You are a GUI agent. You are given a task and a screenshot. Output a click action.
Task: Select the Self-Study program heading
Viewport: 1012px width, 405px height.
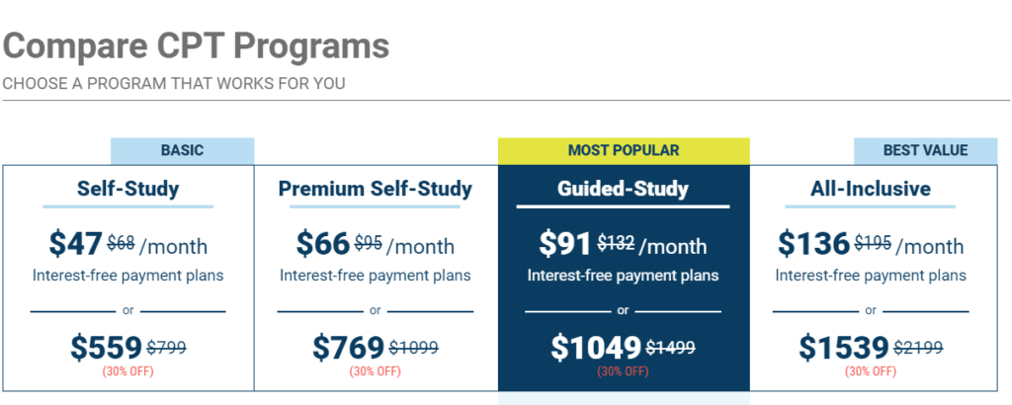(127, 189)
